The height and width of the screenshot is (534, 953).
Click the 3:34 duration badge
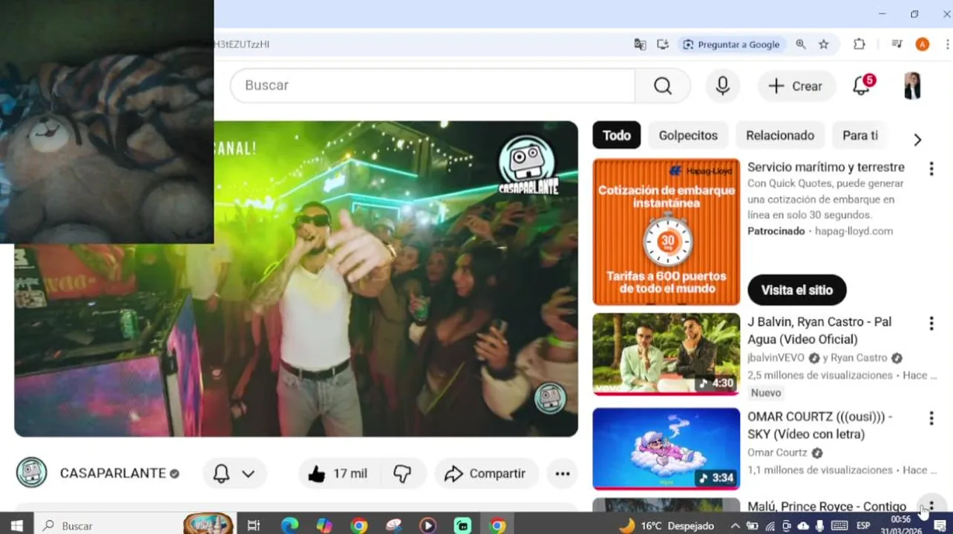(x=716, y=478)
